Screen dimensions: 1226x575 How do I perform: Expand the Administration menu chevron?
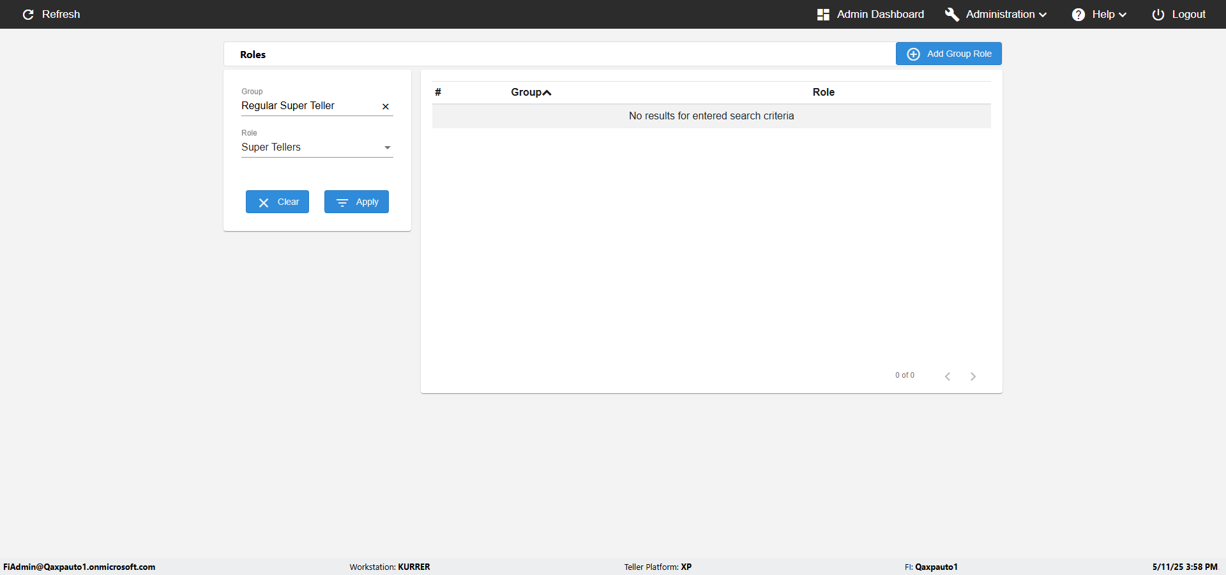point(1043,15)
